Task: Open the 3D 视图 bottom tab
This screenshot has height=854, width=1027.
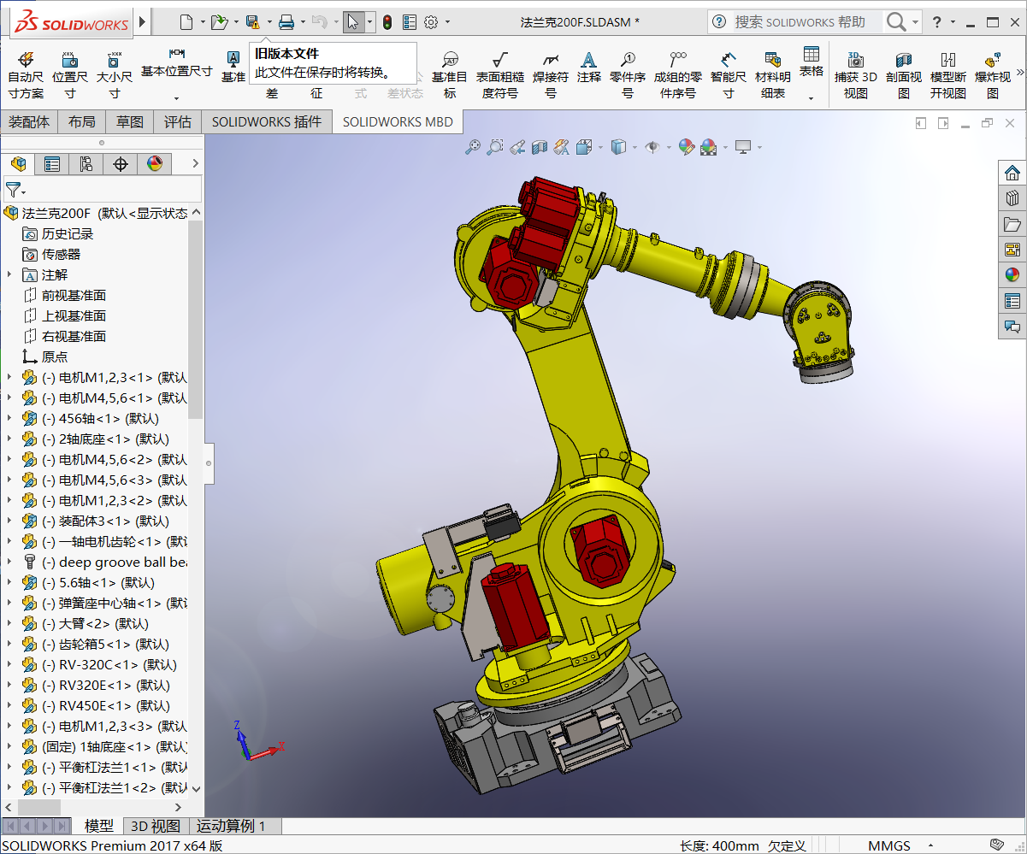Action: pos(155,826)
